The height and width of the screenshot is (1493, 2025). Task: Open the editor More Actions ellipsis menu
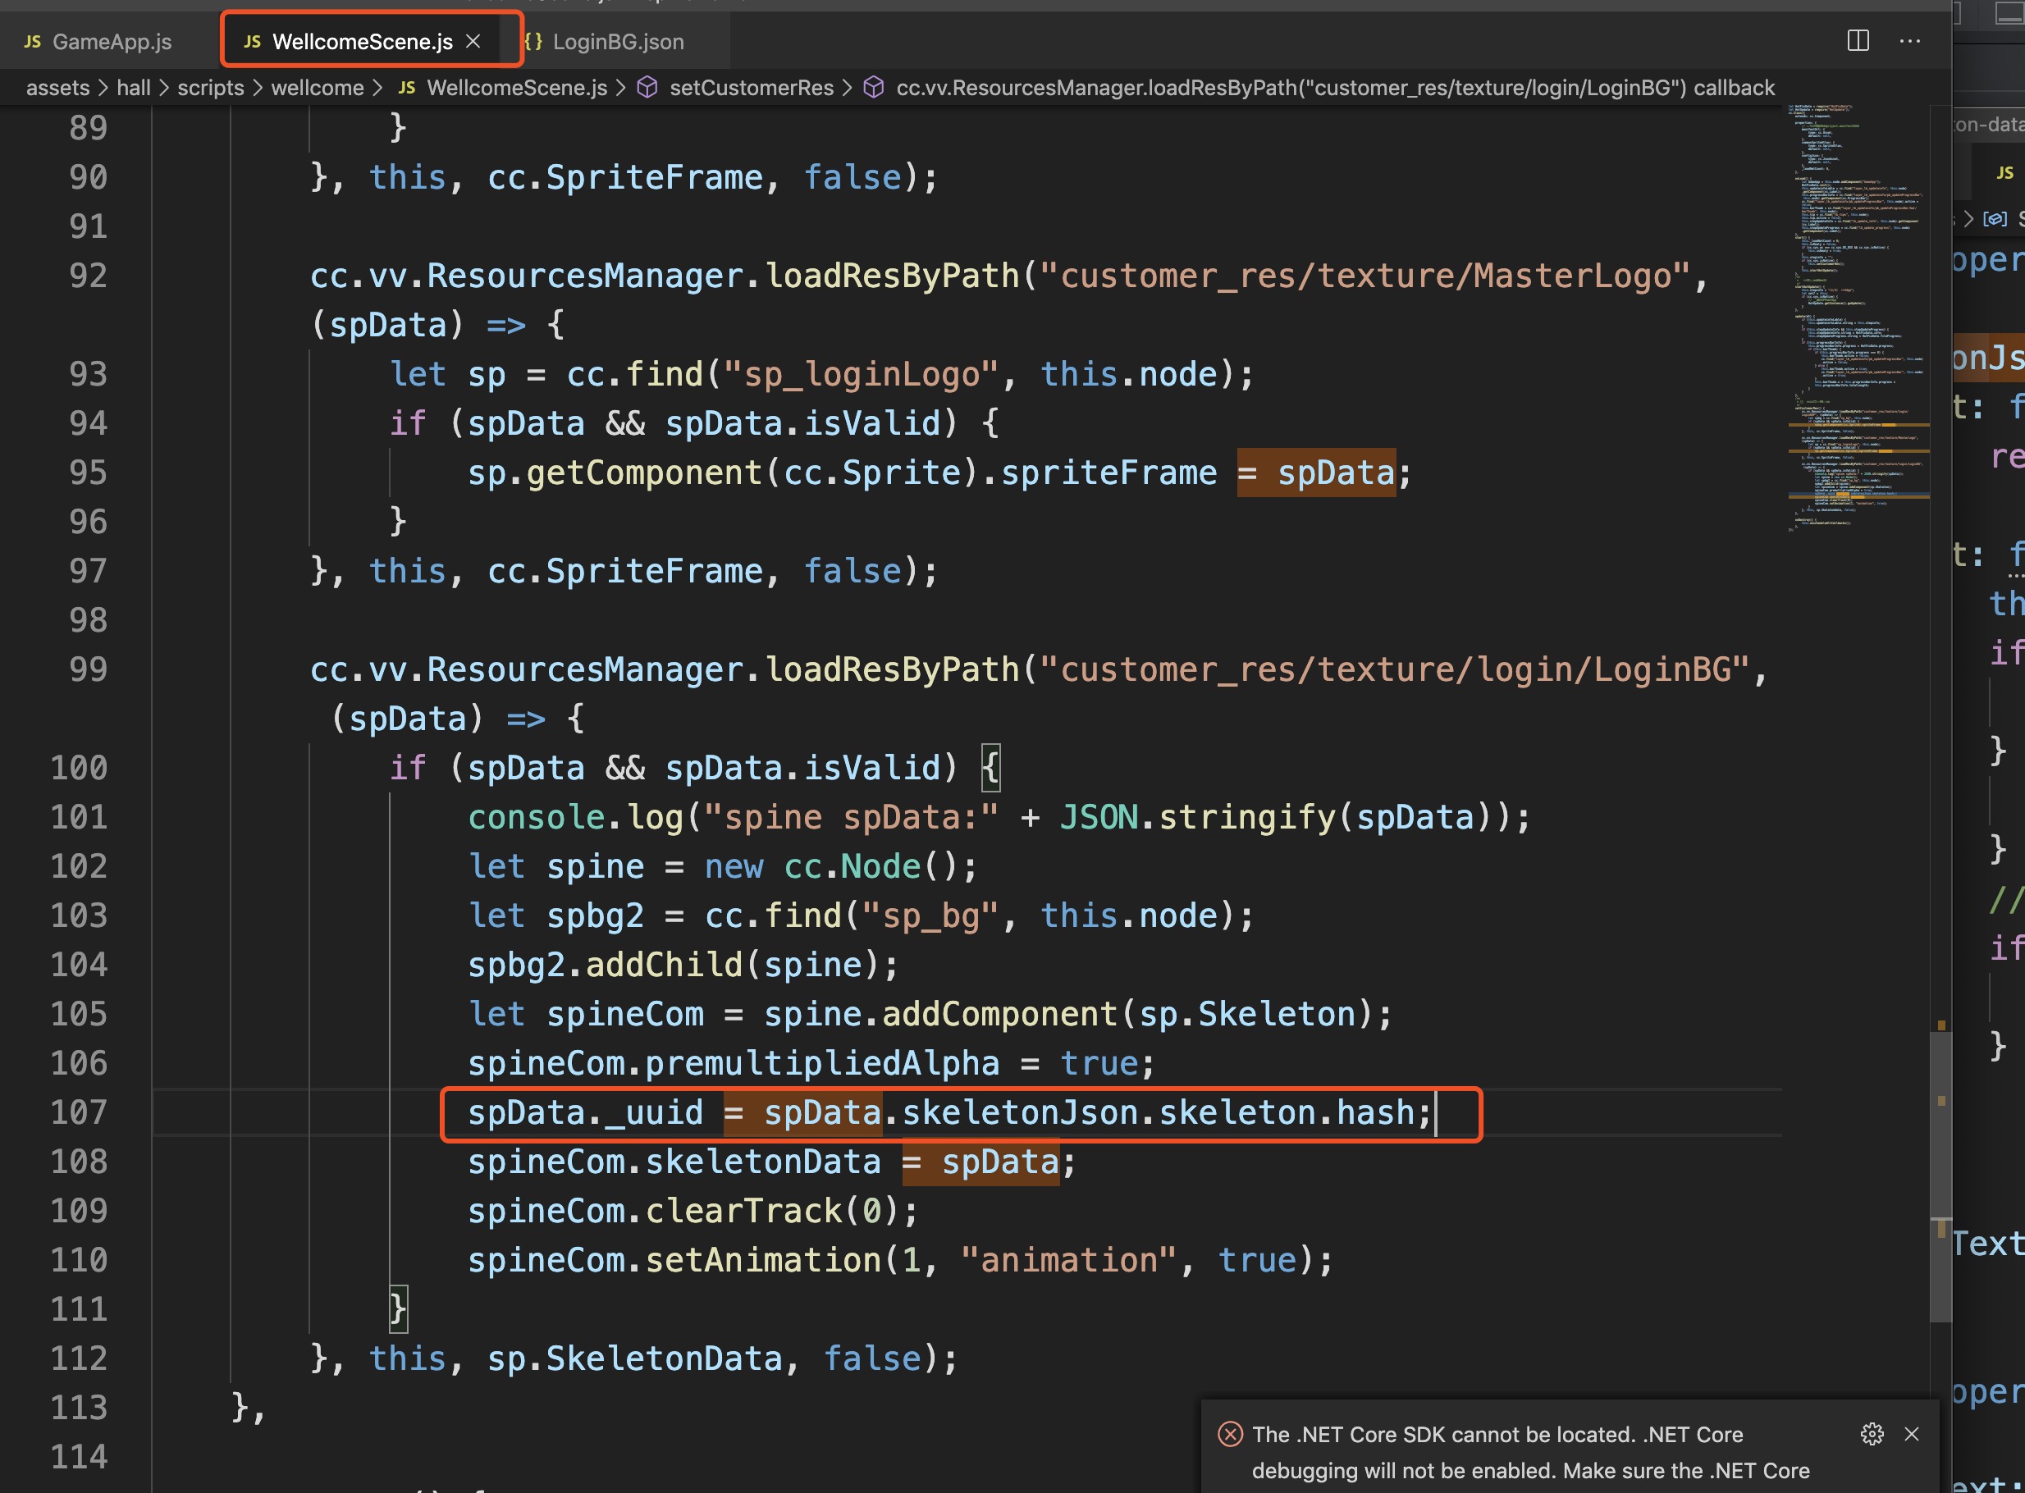click(x=1909, y=41)
